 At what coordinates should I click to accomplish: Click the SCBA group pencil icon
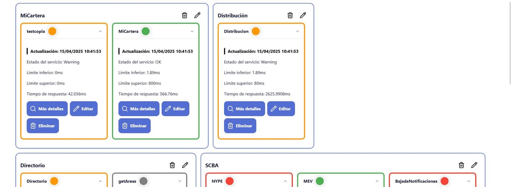tap(474, 165)
